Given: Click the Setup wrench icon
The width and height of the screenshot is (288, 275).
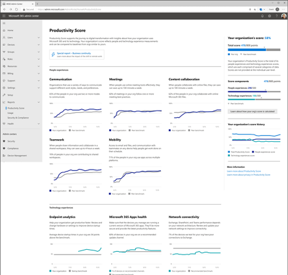Looking at the screenshot, I should coord(4,95).
